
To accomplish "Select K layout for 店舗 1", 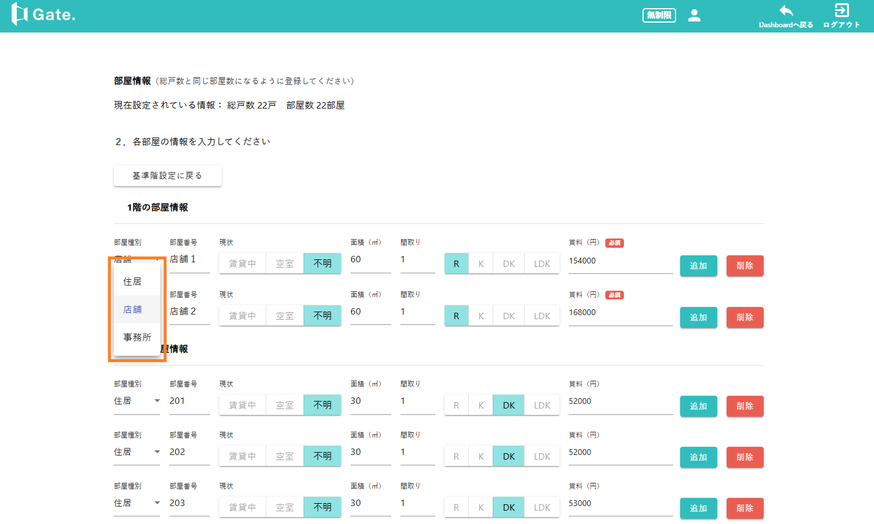I will tap(481, 263).
